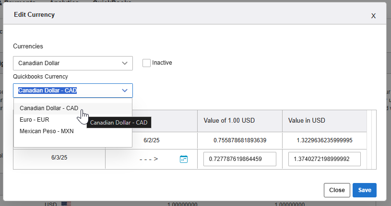Close dialog with X button

point(373,16)
